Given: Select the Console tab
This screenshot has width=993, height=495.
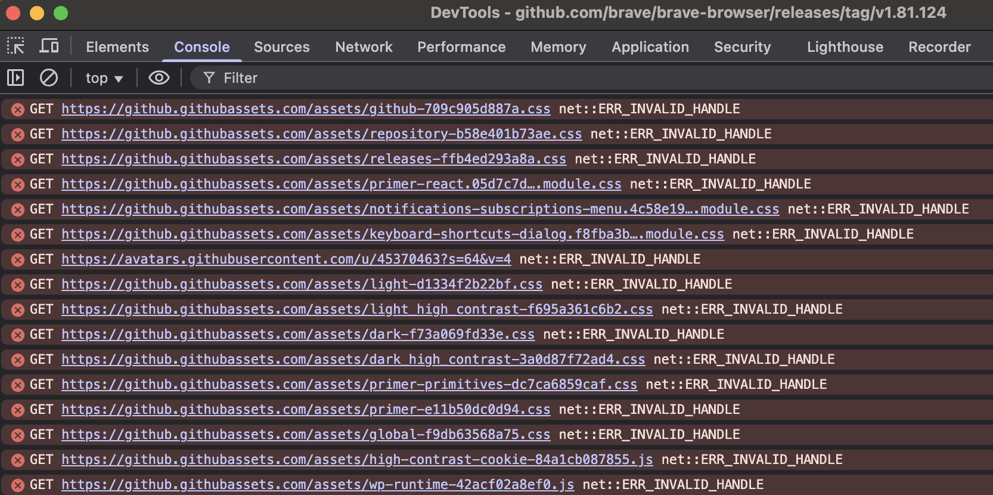Looking at the screenshot, I should (x=202, y=47).
